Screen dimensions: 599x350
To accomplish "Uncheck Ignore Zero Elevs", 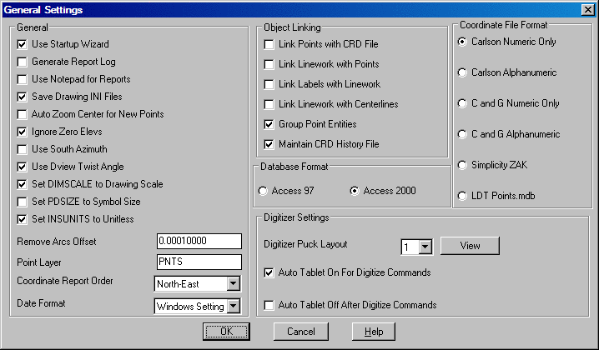I will coord(23,132).
